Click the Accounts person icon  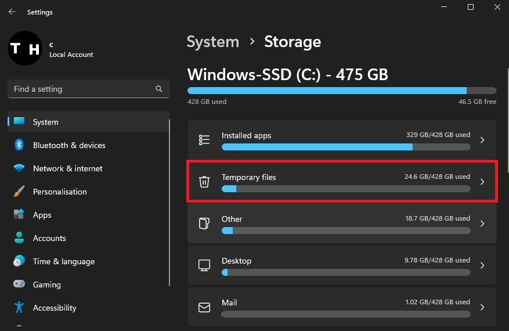(19, 238)
